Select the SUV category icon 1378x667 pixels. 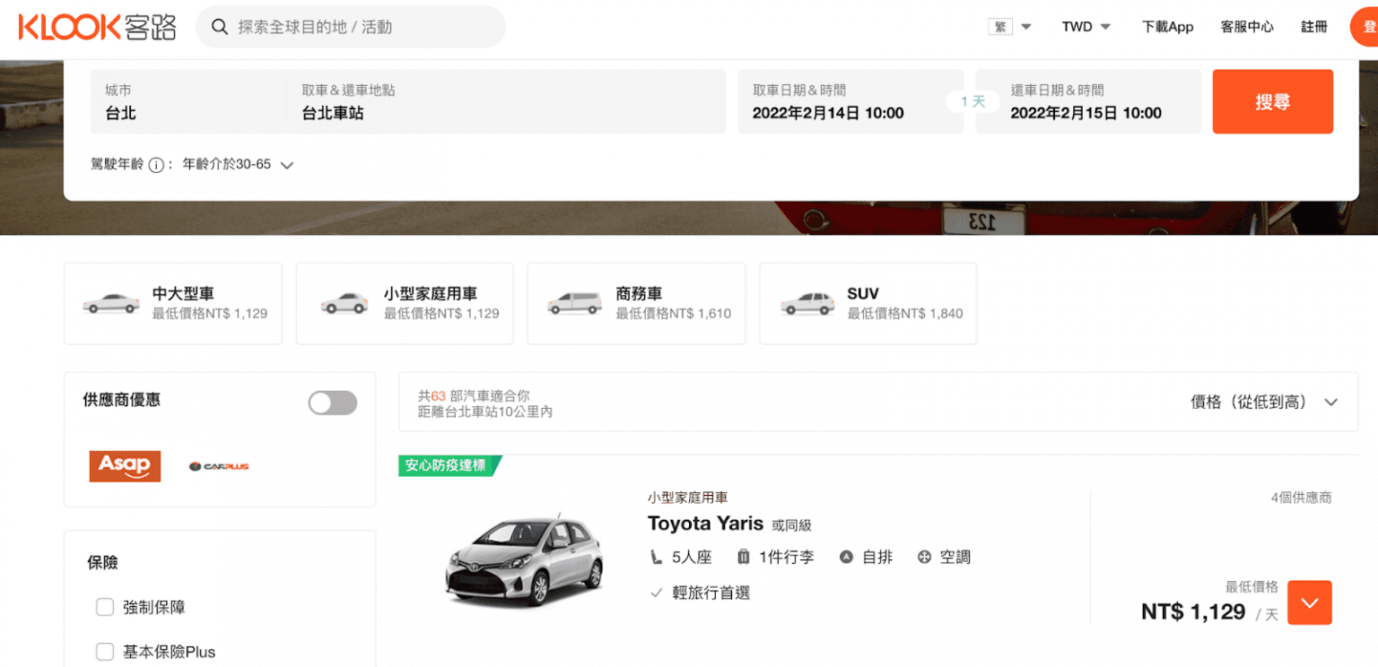point(806,303)
